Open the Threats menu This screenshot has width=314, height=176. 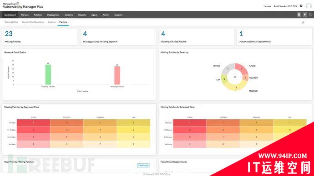25,15
